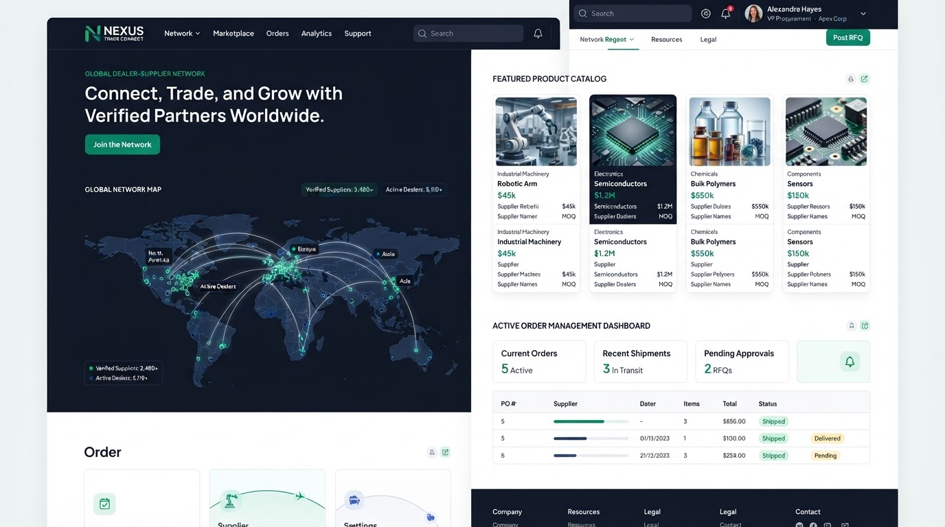Click the Join the Network button
This screenshot has height=527, width=945.
(x=122, y=144)
